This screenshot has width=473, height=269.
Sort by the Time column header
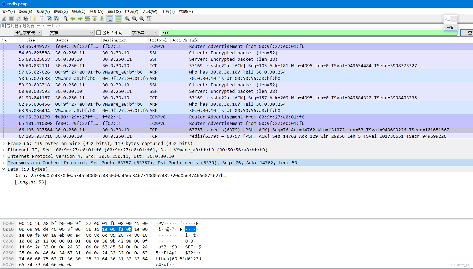pos(40,40)
